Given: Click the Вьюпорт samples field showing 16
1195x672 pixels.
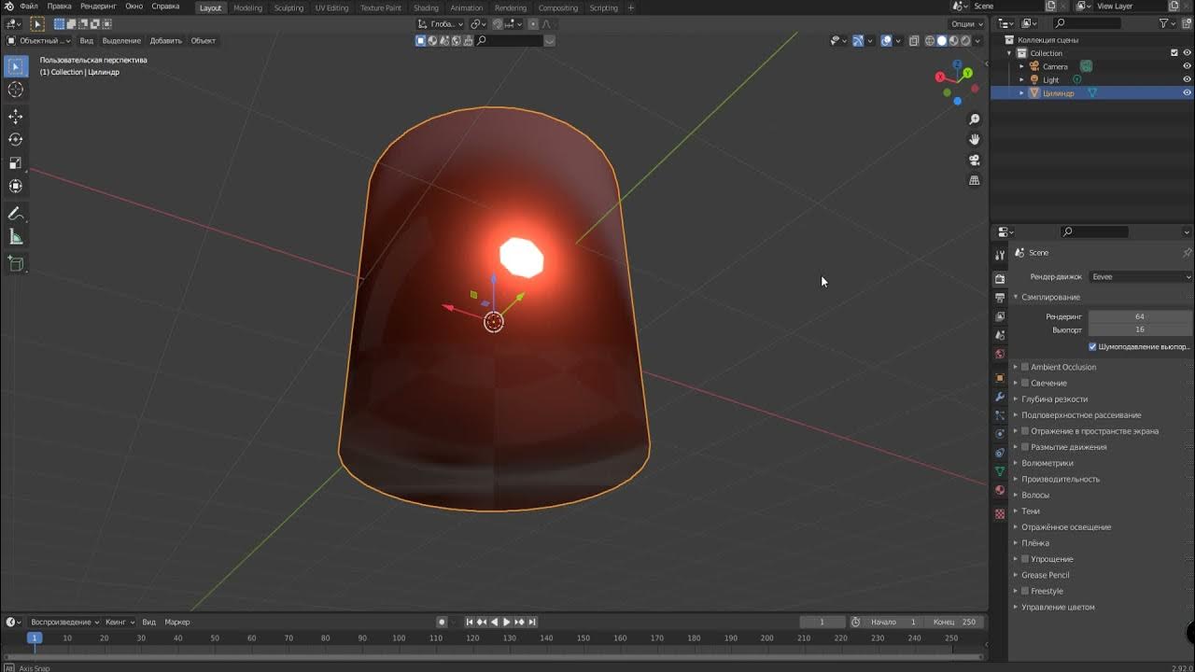Looking at the screenshot, I should [x=1140, y=329].
